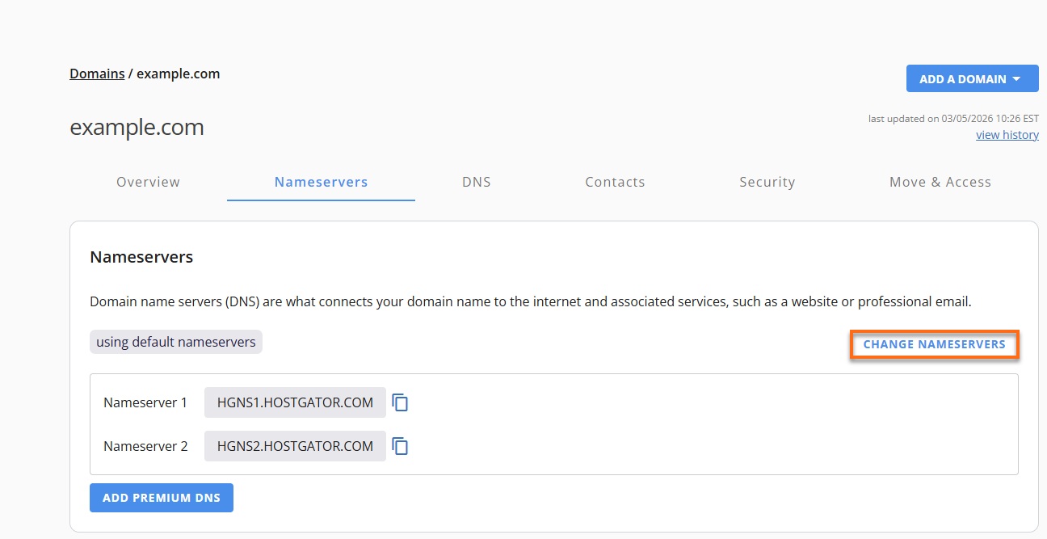Switch to the Overview tab
Screen dimensions: 1047x539
point(148,182)
